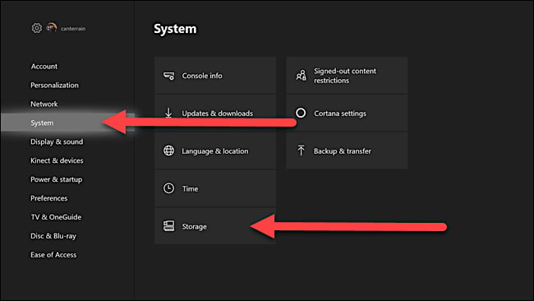Select Personalization in the sidebar
The image size is (534, 301).
click(x=54, y=85)
